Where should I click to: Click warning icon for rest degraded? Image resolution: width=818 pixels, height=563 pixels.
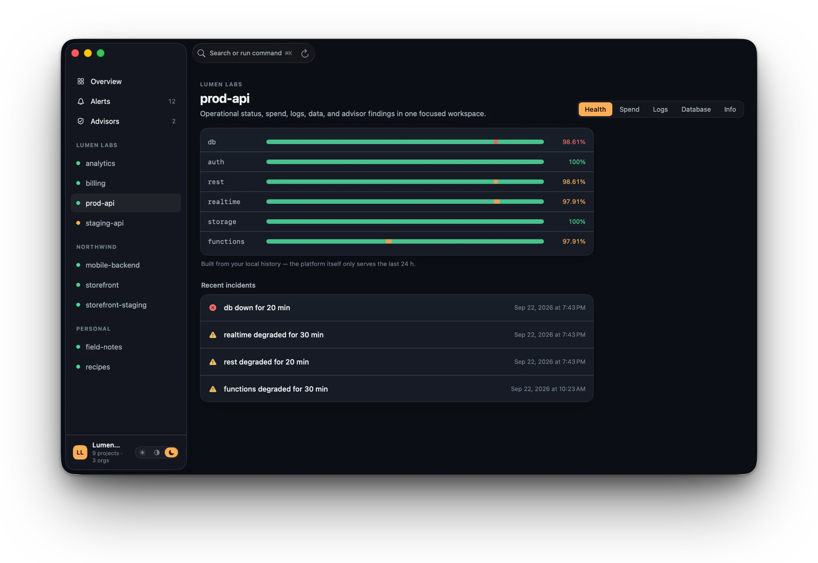pyautogui.click(x=213, y=362)
